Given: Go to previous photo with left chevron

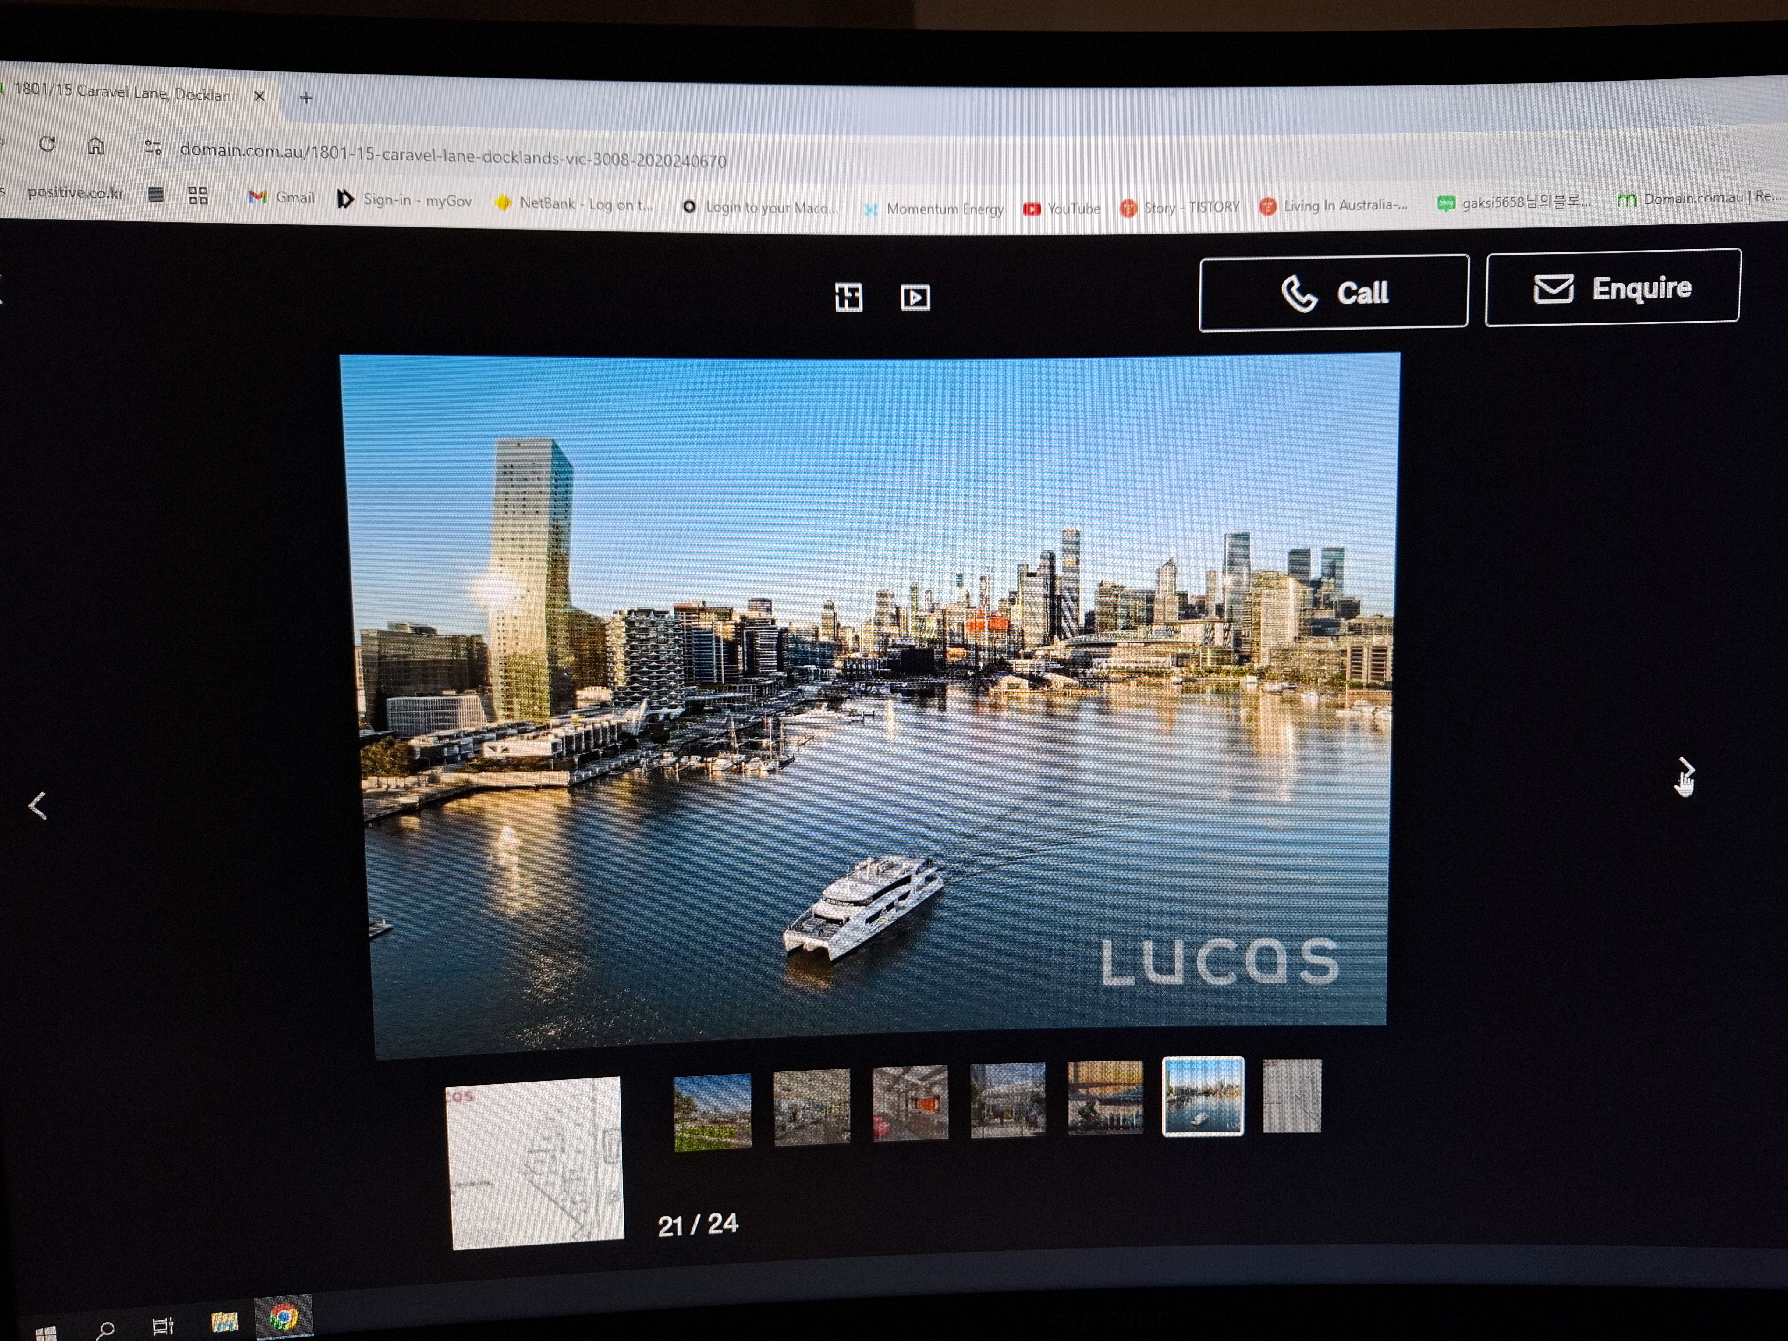Looking at the screenshot, I should (37, 805).
